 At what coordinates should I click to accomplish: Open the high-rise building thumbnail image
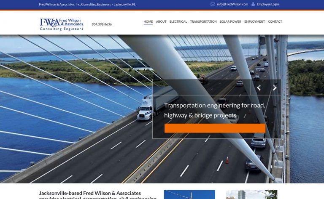pos(251,194)
